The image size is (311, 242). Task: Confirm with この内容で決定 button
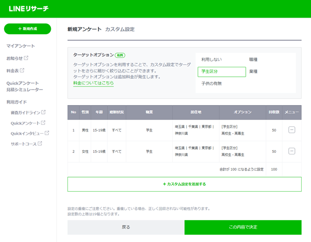tap(243, 227)
